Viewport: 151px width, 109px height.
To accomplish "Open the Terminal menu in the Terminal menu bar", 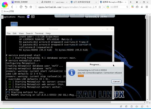I will [39, 33].
